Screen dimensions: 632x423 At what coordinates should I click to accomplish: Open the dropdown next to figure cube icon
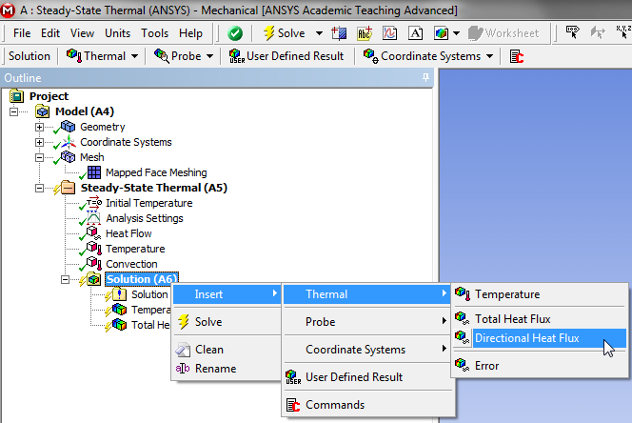pyautogui.click(x=456, y=33)
